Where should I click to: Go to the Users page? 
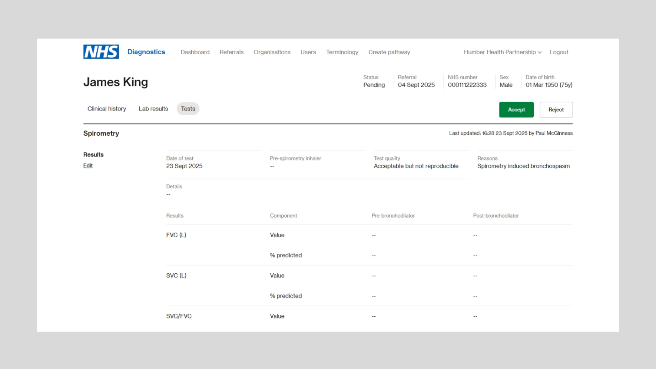pos(308,52)
